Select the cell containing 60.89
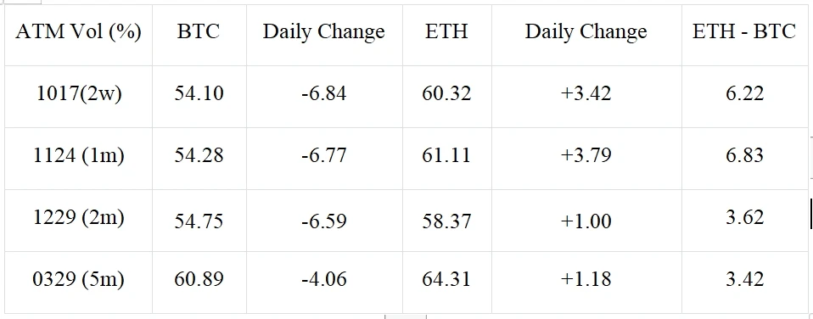The image size is (813, 319). 199,283
